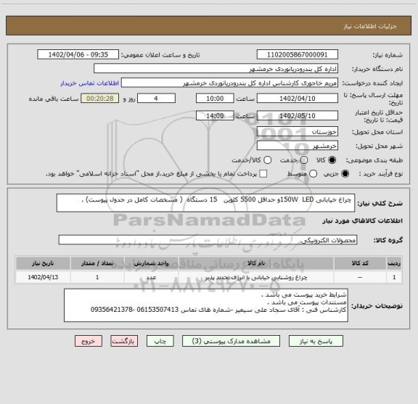Image resolution: width=418 pixels, height=404 pixels.
Task: Click the delivery province field خوزستان
Action: click(298, 132)
